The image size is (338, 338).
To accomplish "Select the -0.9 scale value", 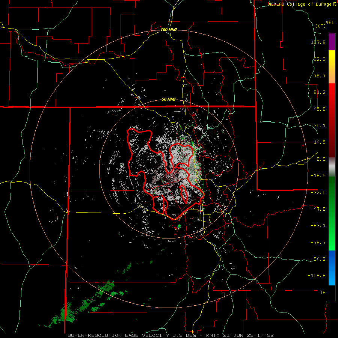I will pos(320,159).
